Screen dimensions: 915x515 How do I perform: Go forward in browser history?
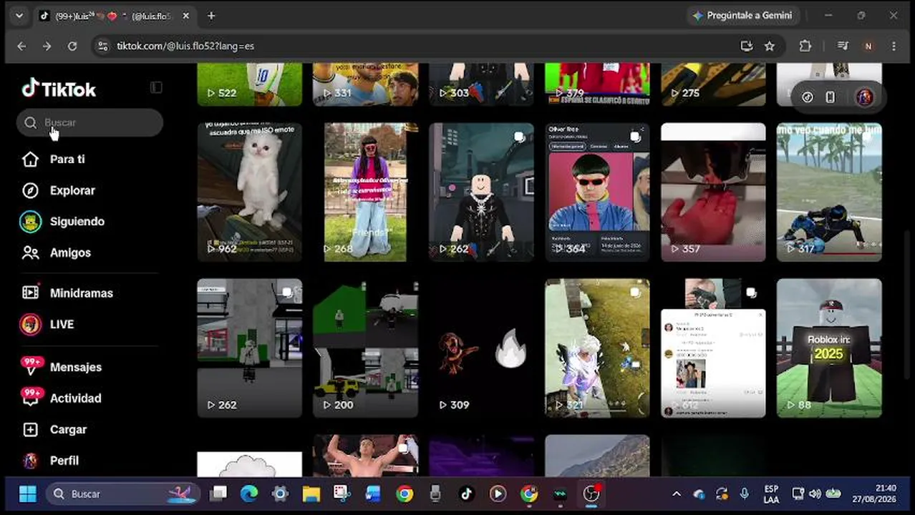(47, 46)
